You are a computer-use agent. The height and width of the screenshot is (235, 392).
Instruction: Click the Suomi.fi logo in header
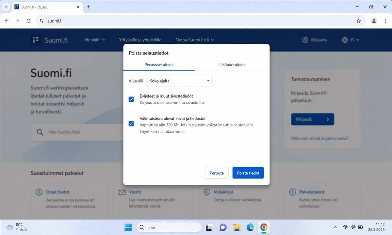pos(49,40)
